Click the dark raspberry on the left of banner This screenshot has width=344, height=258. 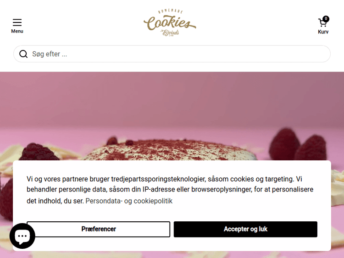[39, 152]
